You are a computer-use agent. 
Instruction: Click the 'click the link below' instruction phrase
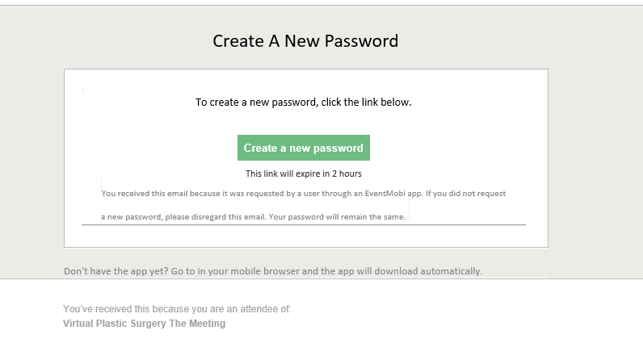(x=366, y=102)
